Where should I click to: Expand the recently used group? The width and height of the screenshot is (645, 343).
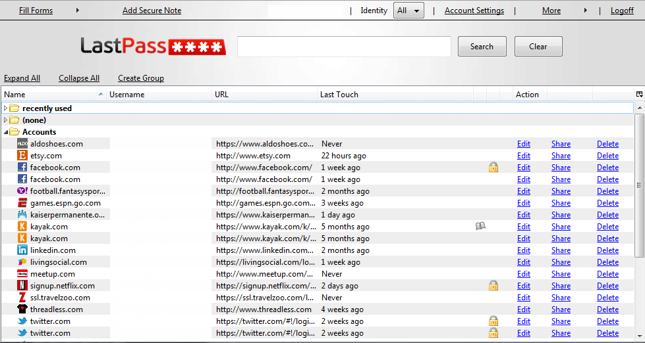[5, 108]
